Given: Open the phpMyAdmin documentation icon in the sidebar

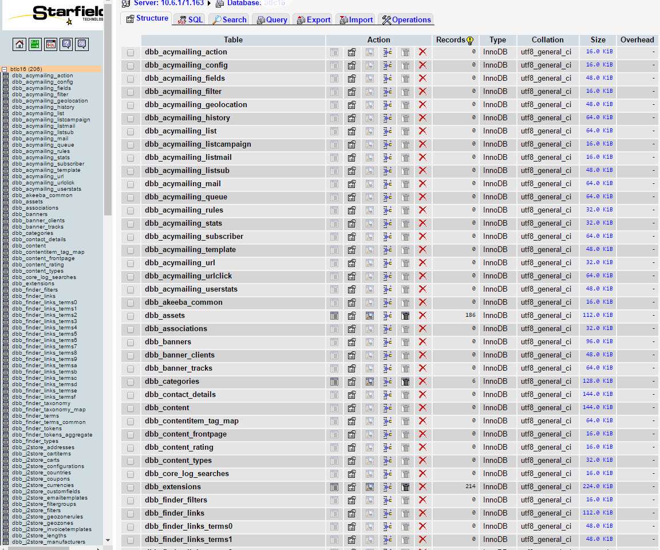Looking at the screenshot, I should 66,44.
